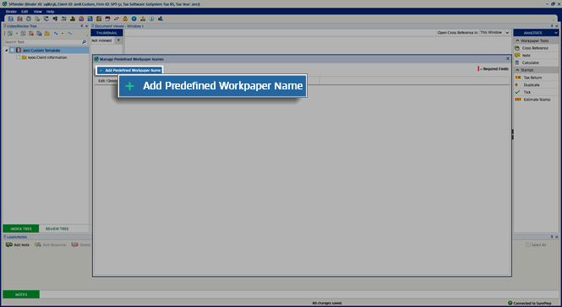Select the 1000 Client Information tree row
This screenshot has height=307, width=562.
click(x=47, y=57)
